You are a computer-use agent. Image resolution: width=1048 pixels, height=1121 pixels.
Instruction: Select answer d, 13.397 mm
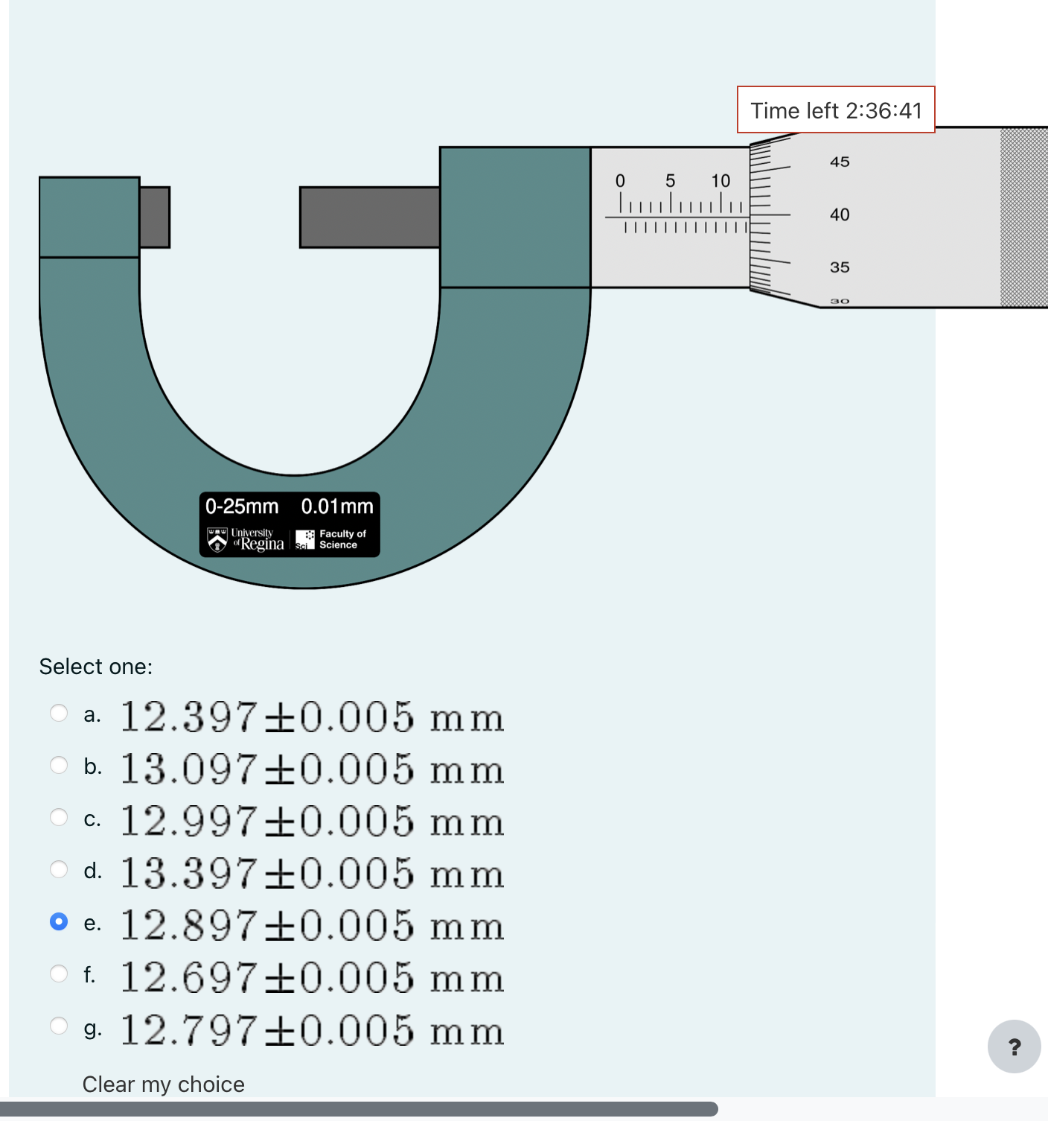coord(59,869)
